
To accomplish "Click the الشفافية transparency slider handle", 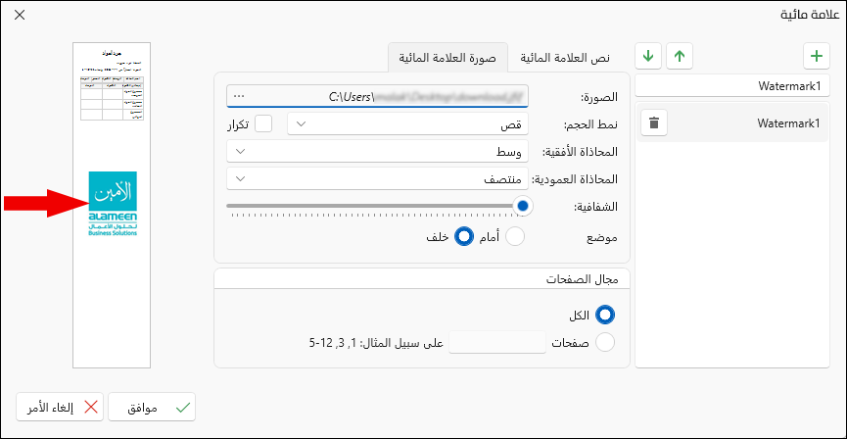I will 522,206.
